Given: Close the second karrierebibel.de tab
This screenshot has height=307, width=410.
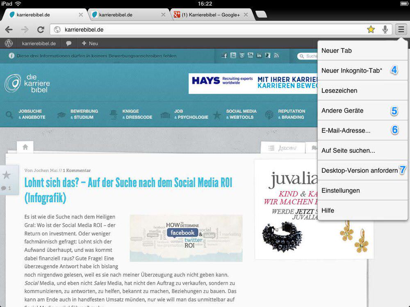Looking at the screenshot, I should pyautogui.click(x=163, y=15).
